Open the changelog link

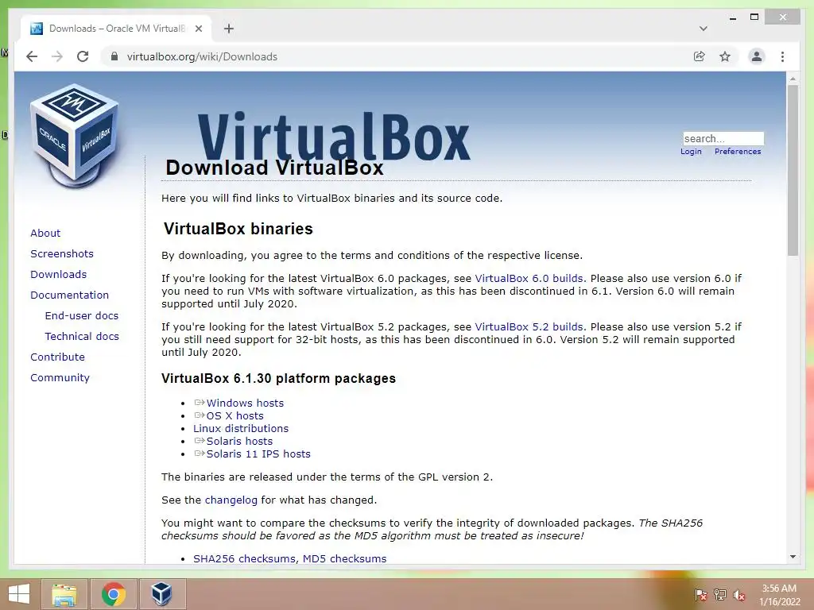(231, 500)
